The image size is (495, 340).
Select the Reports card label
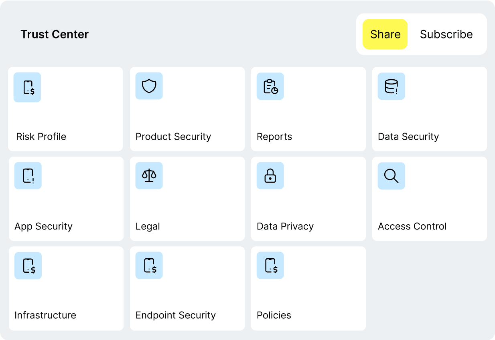click(x=274, y=137)
